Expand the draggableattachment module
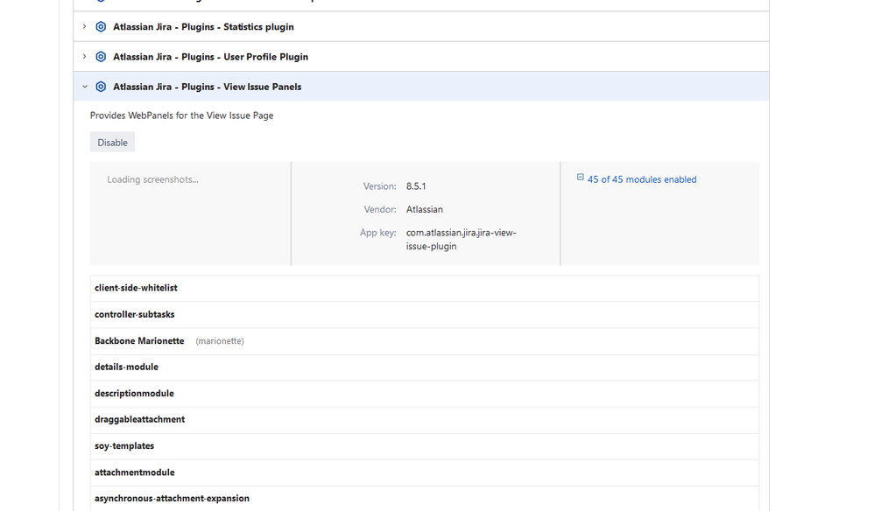Screen dimensions: 874x511 click(x=140, y=419)
